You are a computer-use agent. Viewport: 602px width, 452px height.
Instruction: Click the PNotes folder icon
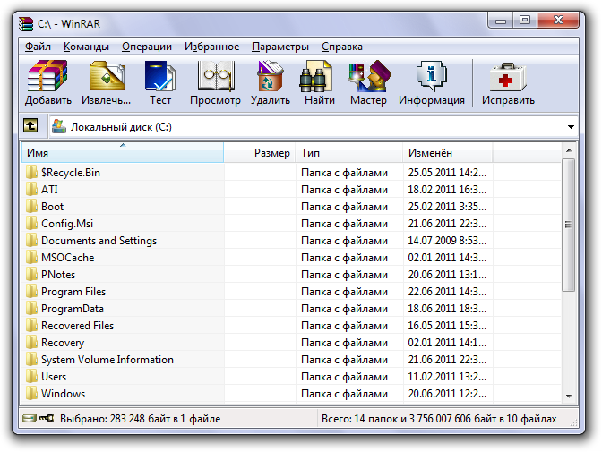(x=31, y=274)
